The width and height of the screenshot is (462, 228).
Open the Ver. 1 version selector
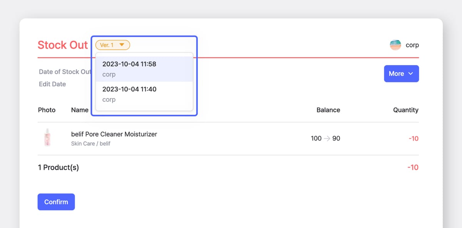coord(112,45)
